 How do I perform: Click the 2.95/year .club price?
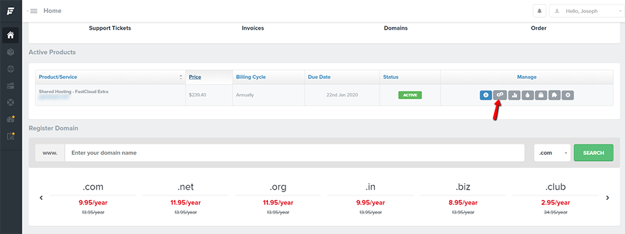pyautogui.click(x=555, y=203)
